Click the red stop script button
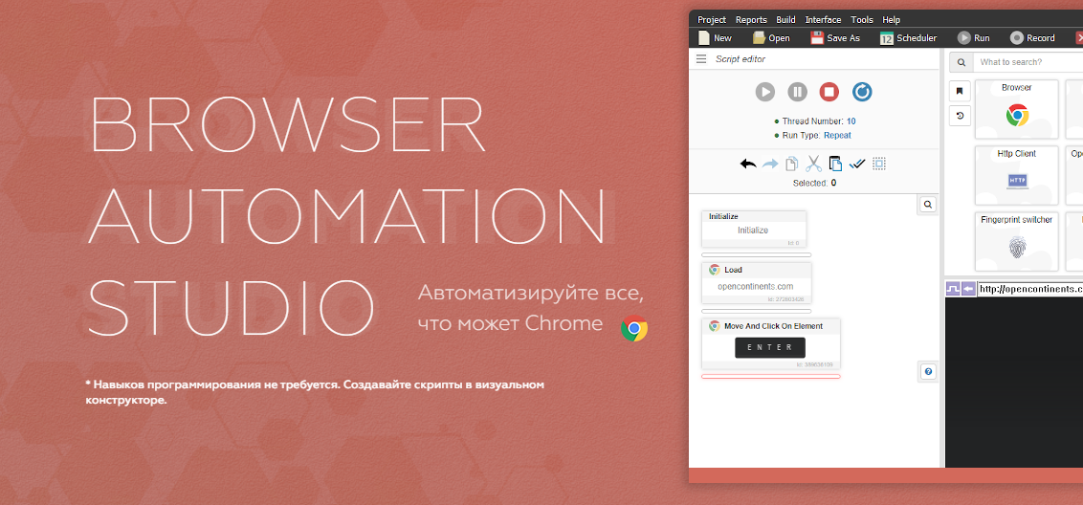Screen dimensions: 1083x505 coord(829,92)
